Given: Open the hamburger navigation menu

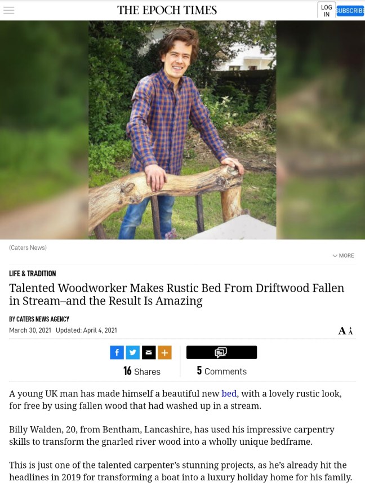Looking at the screenshot, I should pyautogui.click(x=9, y=10).
